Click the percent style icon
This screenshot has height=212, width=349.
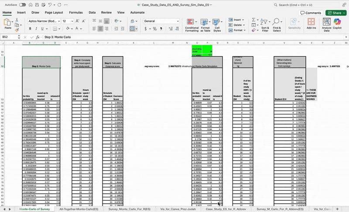click(x=154, y=29)
